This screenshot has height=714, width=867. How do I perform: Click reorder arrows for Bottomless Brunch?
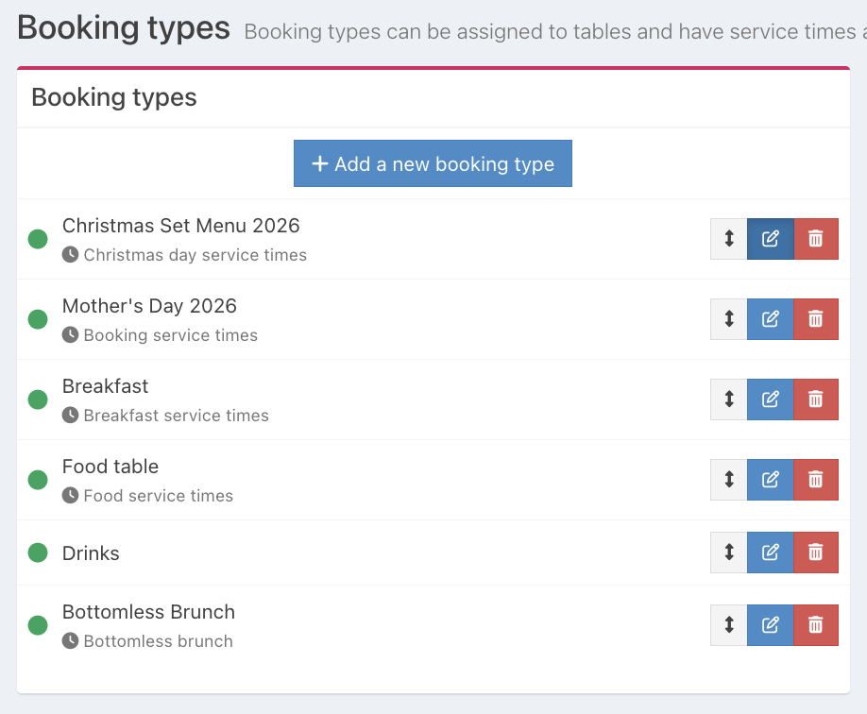[x=729, y=624]
